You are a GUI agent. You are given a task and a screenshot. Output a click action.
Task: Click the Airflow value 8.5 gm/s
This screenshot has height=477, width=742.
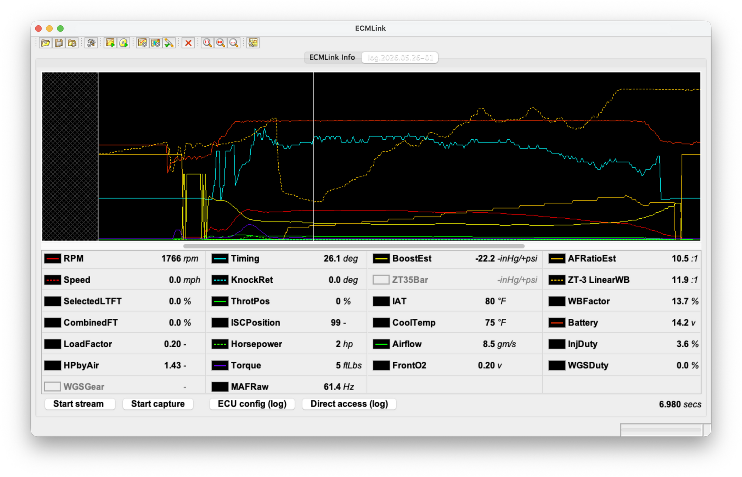pyautogui.click(x=499, y=344)
